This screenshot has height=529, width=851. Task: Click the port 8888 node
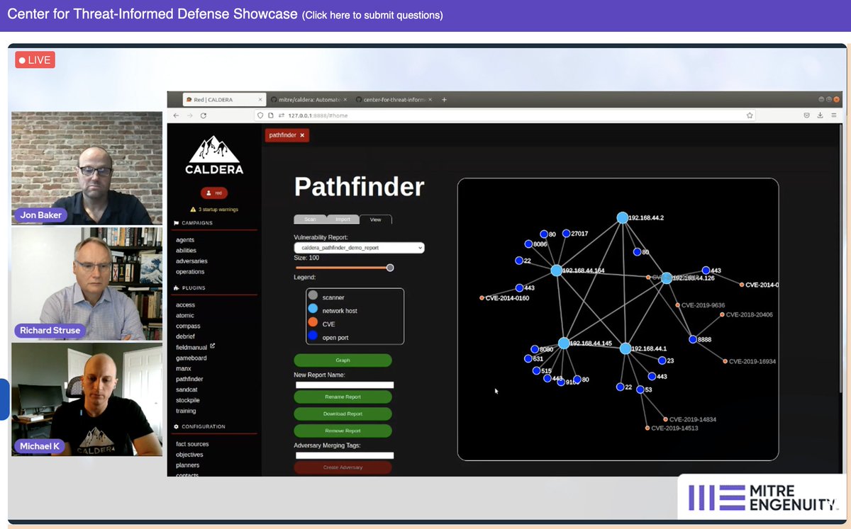693,339
